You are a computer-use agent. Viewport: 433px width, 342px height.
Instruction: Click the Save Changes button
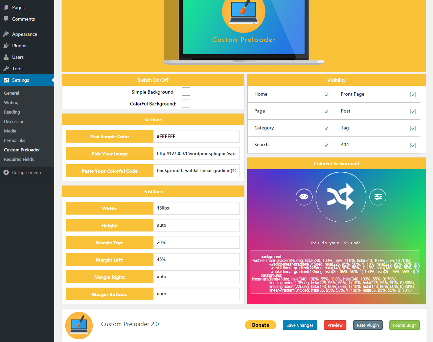pyautogui.click(x=300, y=325)
